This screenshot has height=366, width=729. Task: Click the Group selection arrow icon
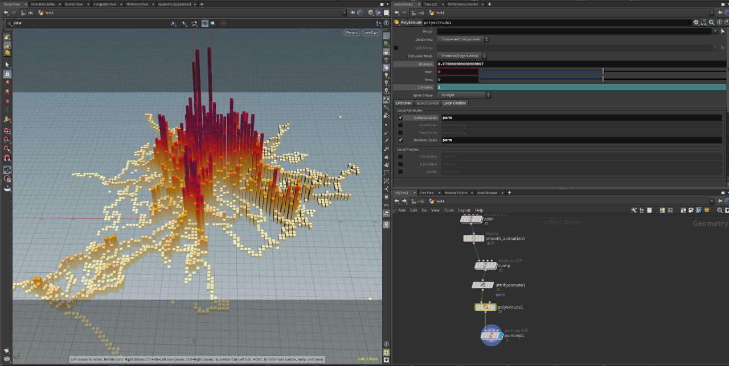coord(723,31)
